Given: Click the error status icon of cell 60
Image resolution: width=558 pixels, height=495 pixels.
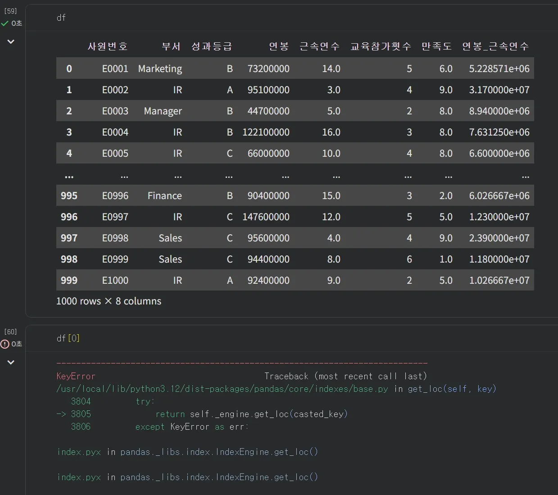Looking at the screenshot, I should 5,344.
